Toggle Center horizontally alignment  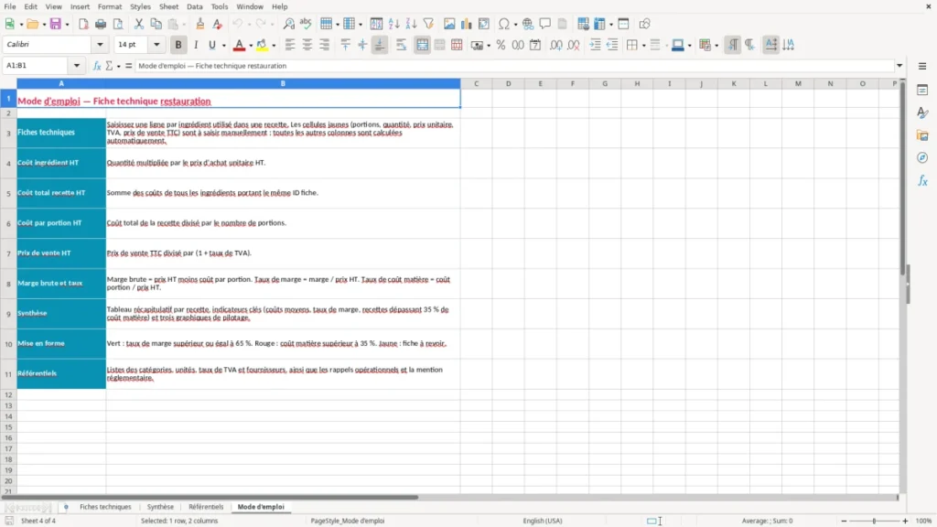coord(307,45)
